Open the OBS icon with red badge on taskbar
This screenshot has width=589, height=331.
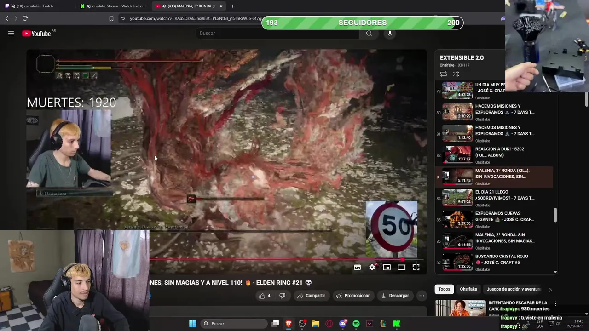click(302, 324)
